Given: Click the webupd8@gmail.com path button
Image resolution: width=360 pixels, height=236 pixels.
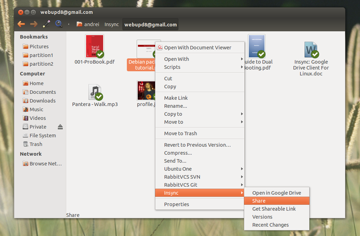Looking at the screenshot, I should (x=151, y=24).
